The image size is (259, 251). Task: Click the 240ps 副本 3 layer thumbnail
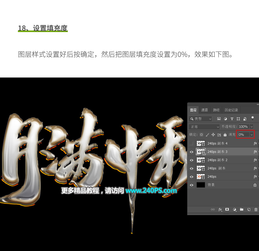201,152
